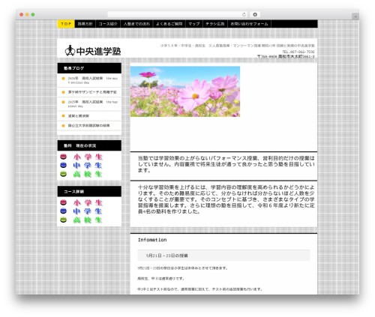Open blog post 2025年 高校入試結果
Viewport: 375px width, 317px height.
click(x=93, y=104)
